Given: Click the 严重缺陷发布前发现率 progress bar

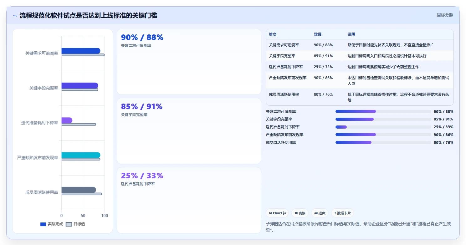Looking at the screenshot, I should 383,135.
